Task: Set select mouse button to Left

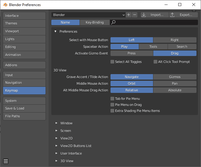Action: tap(132, 40)
